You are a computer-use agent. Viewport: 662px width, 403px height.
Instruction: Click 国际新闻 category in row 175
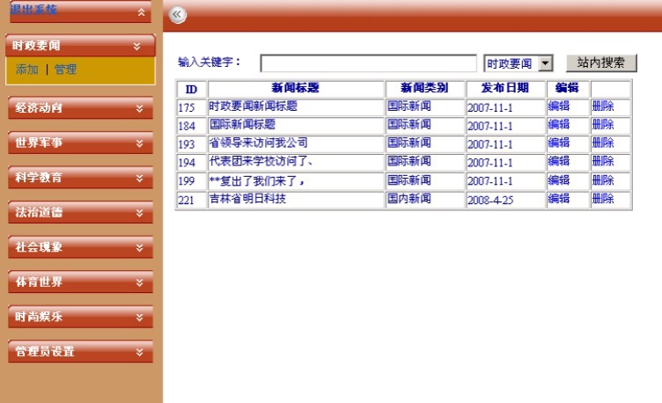409,106
